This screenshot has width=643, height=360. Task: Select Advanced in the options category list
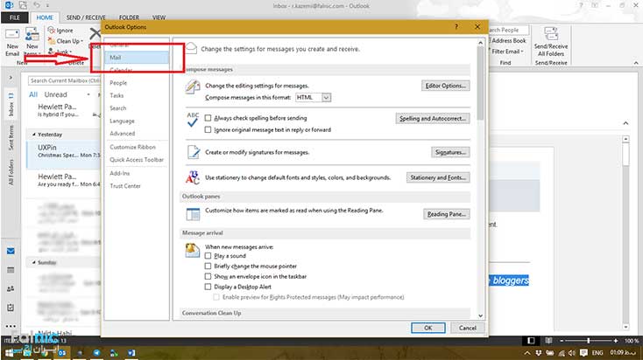[123, 134]
